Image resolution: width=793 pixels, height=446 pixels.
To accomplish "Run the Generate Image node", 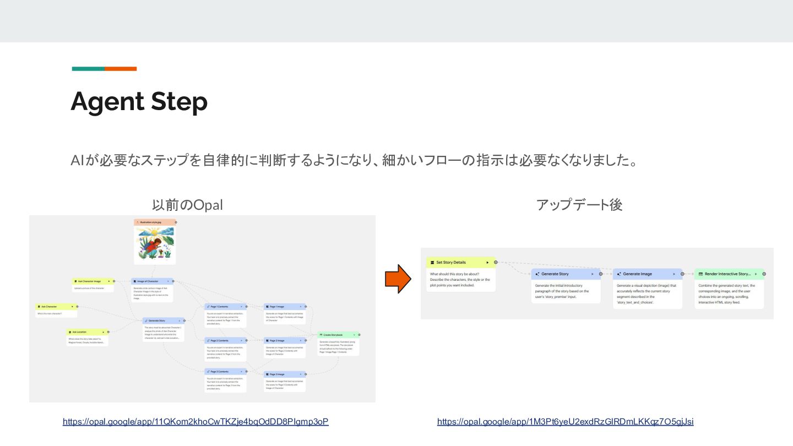I will pyautogui.click(x=674, y=274).
